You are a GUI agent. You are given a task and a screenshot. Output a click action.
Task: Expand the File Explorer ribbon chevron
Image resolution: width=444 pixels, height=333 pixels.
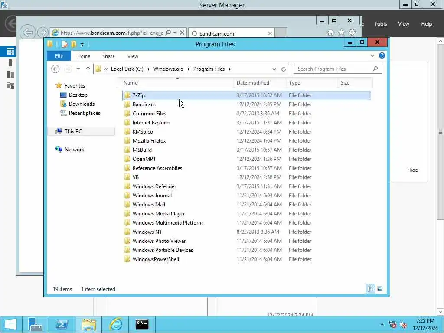[372, 56]
